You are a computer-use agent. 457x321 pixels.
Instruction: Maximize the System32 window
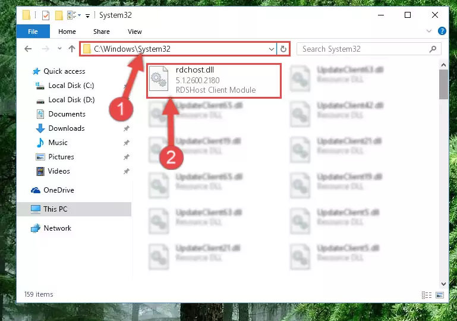(x=408, y=15)
